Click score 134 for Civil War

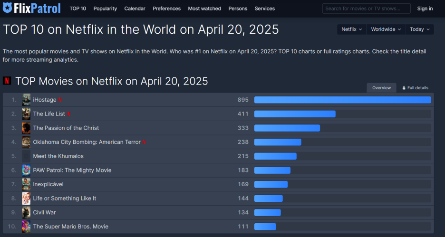[243, 212]
